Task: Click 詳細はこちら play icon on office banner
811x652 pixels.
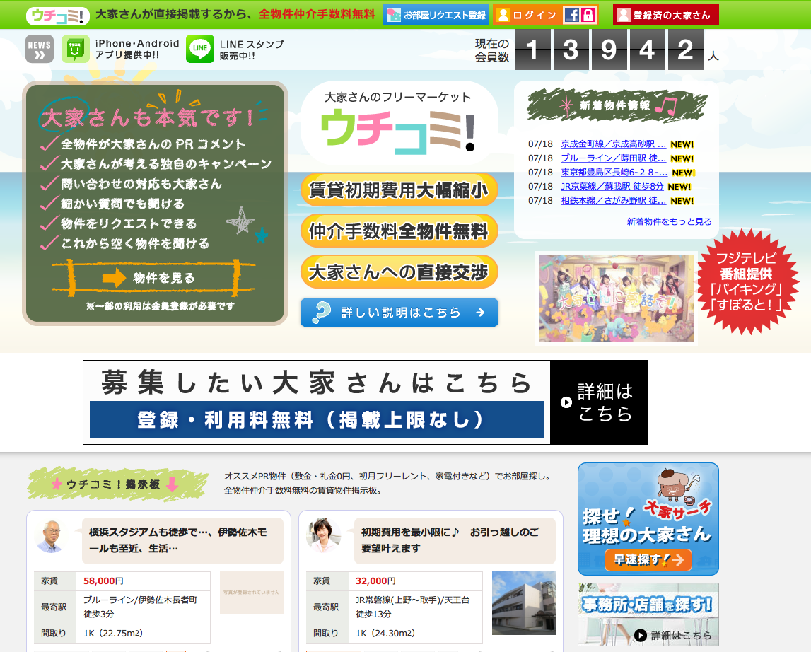Action: click(x=641, y=636)
